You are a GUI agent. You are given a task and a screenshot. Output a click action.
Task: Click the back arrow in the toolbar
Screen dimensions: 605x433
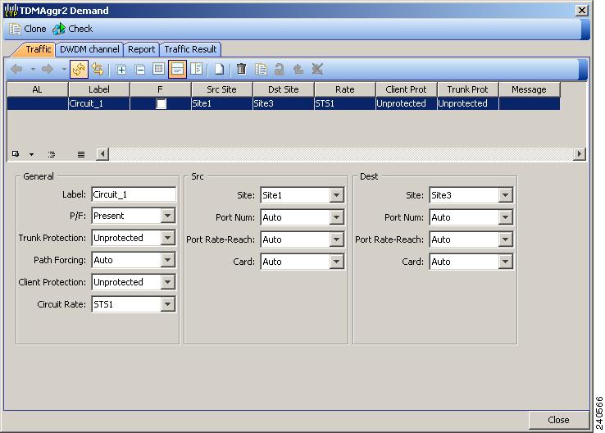point(16,70)
